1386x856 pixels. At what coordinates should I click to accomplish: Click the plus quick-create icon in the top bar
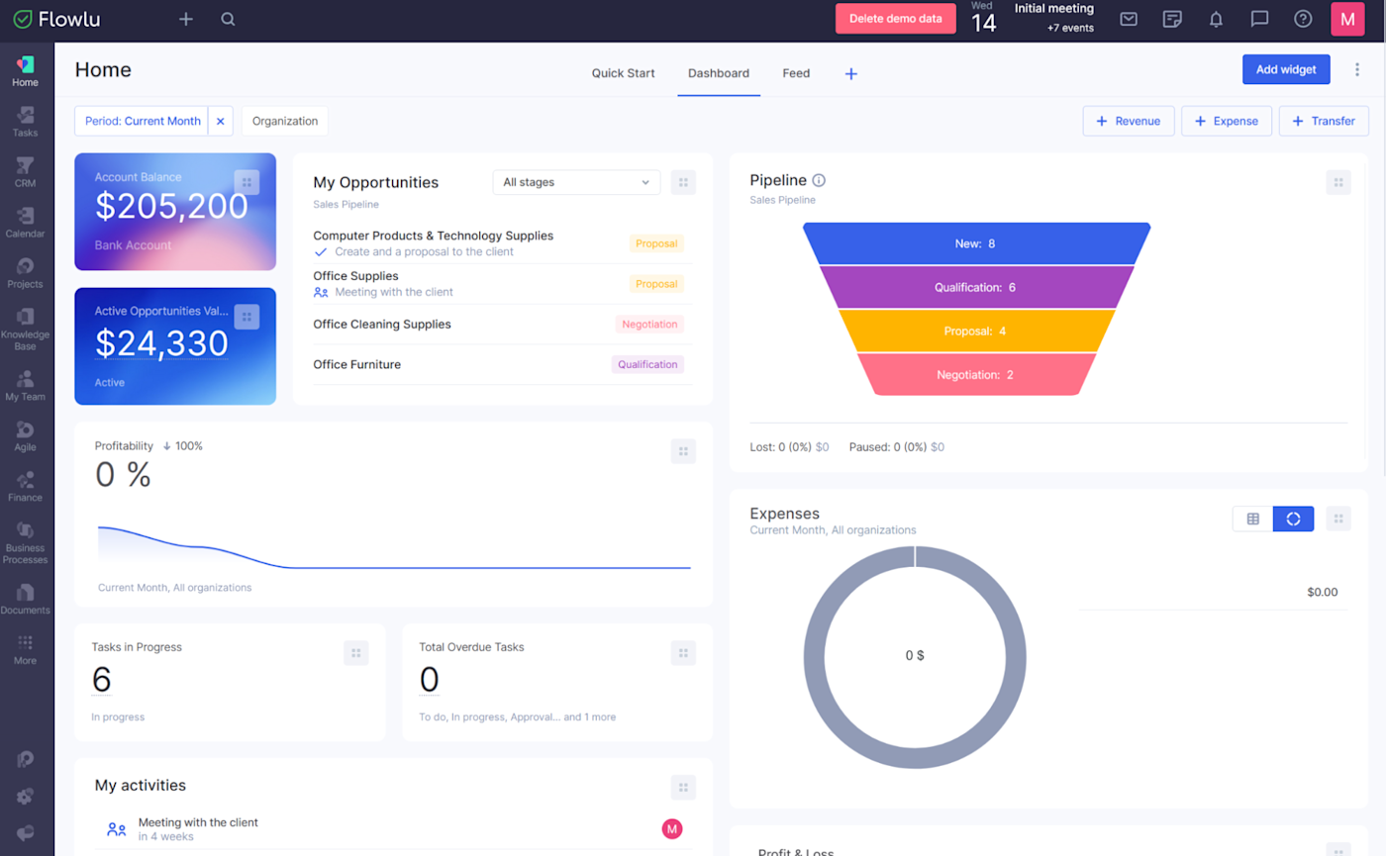click(186, 19)
